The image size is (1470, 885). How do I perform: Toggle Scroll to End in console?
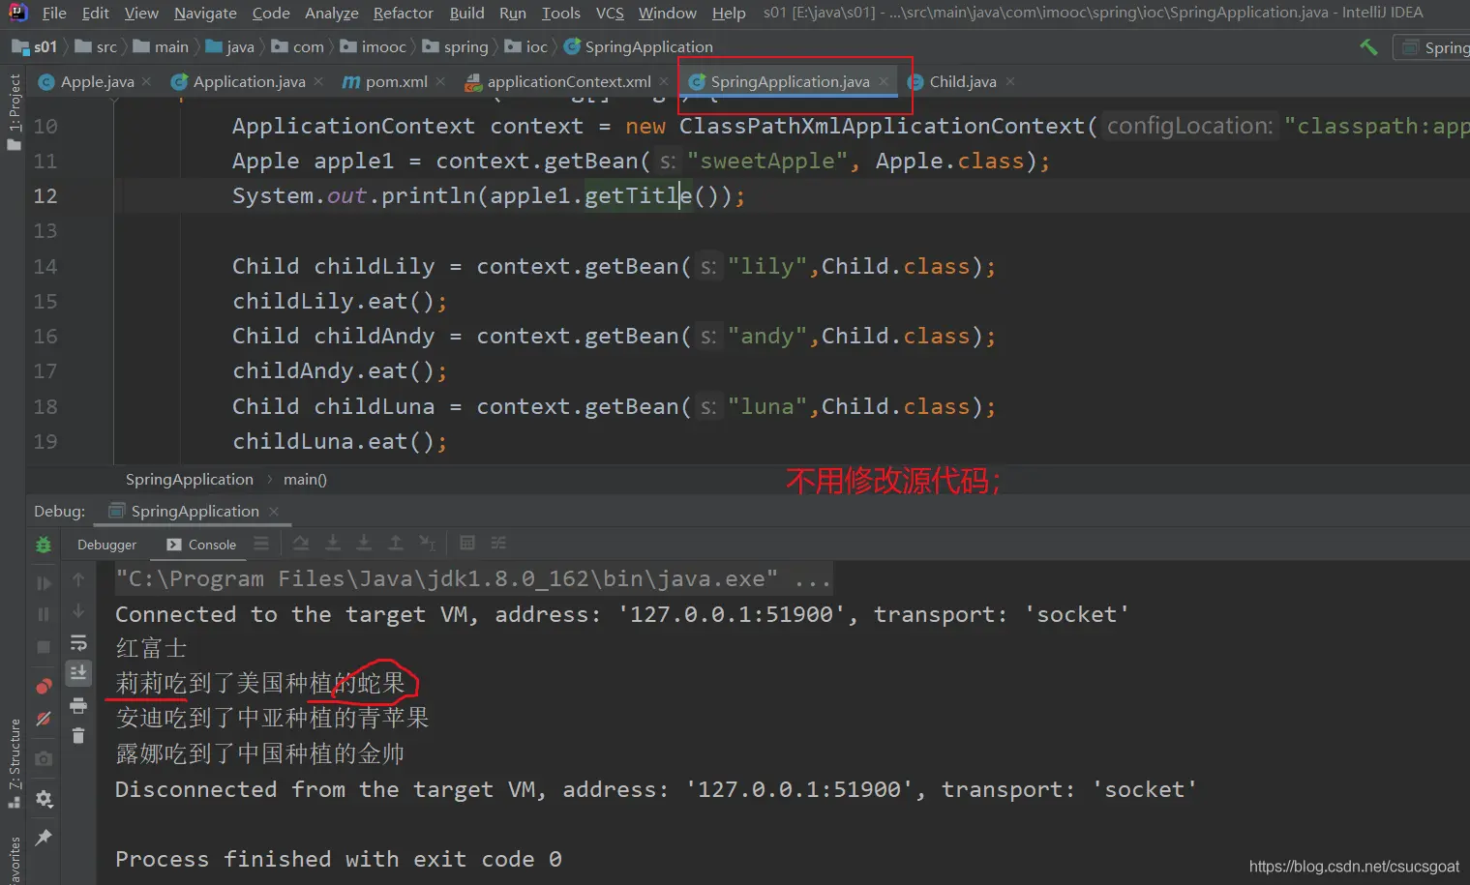pos(78,672)
